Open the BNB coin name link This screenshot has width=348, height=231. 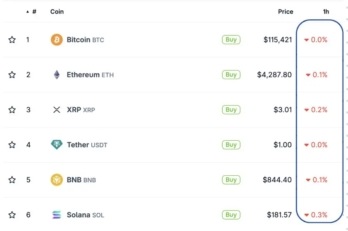81,179
